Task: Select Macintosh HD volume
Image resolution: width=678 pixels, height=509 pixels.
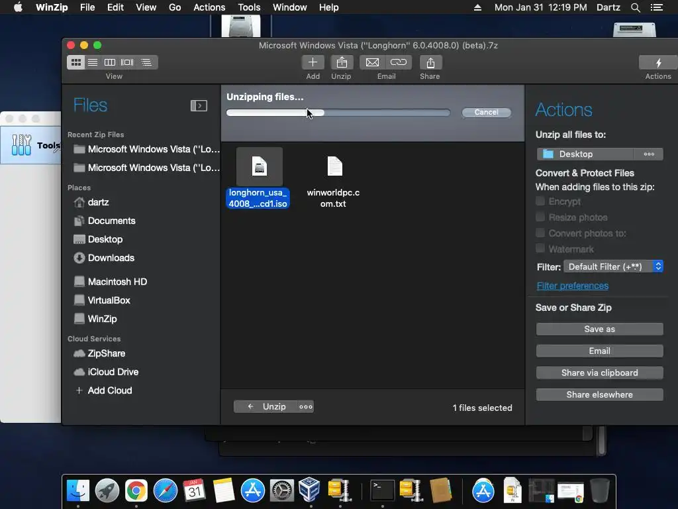Action: [x=111, y=282]
